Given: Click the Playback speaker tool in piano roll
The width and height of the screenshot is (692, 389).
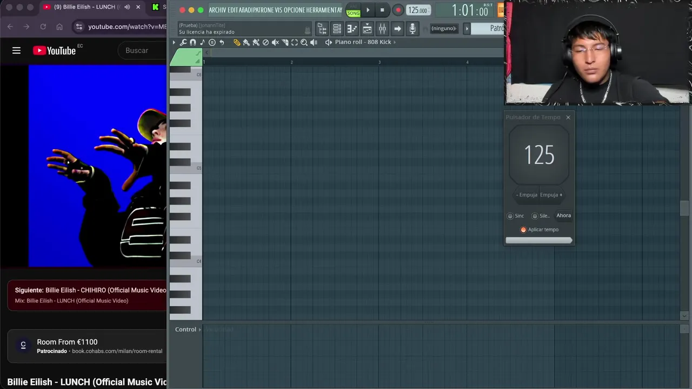Looking at the screenshot, I should (314, 42).
